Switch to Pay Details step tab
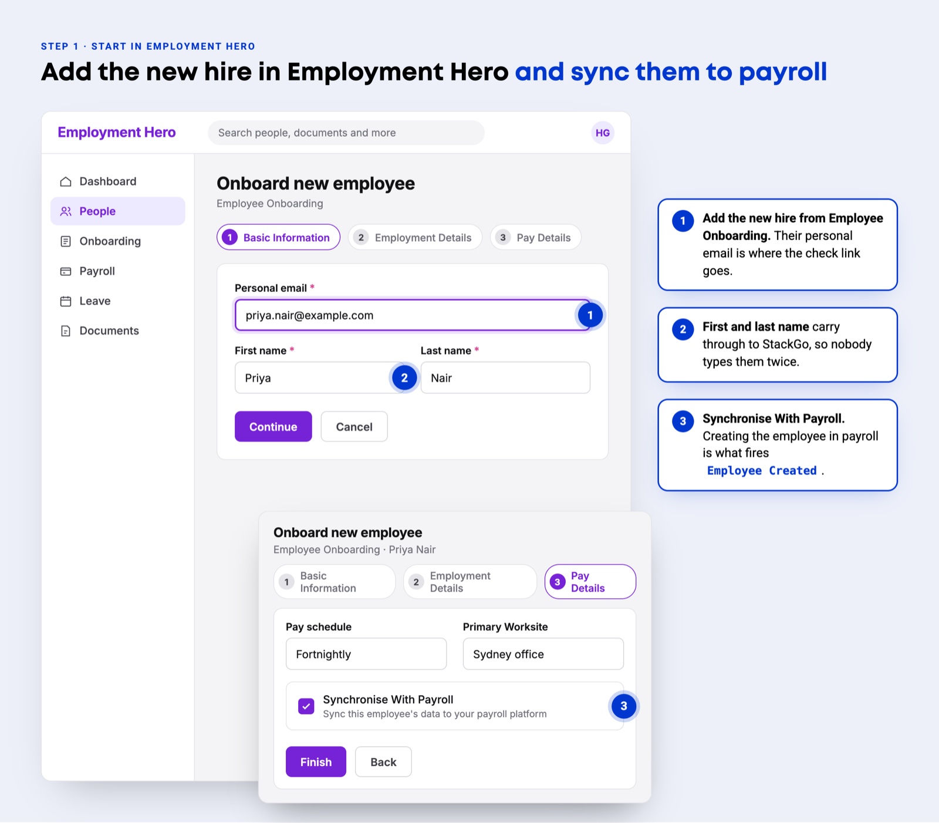The width and height of the screenshot is (939, 823). [x=536, y=237]
